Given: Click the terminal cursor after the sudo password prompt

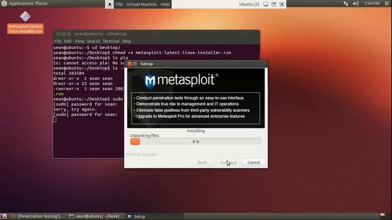Looking at the screenshot, I should coord(55,120).
